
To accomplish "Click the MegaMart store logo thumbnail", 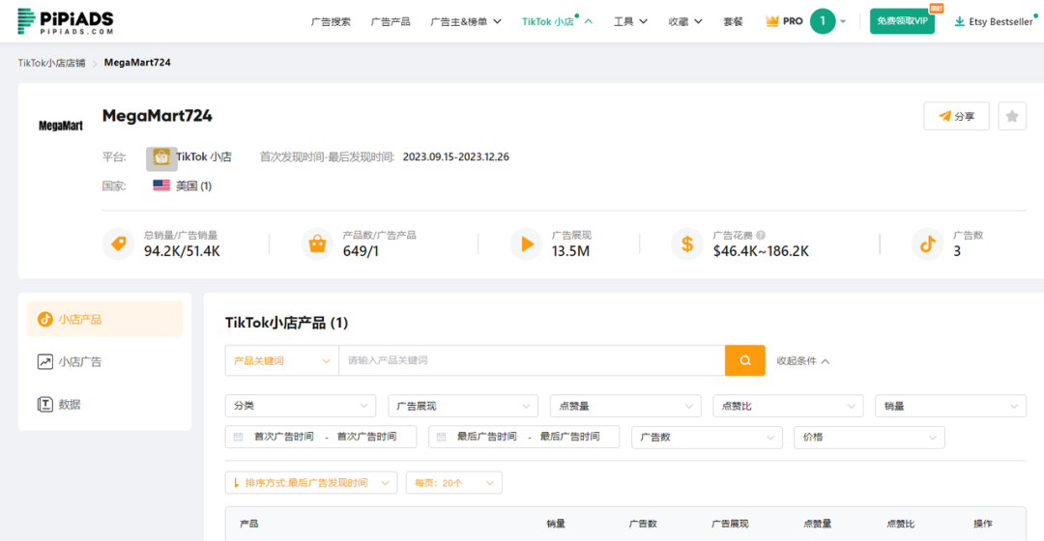I will [x=61, y=126].
